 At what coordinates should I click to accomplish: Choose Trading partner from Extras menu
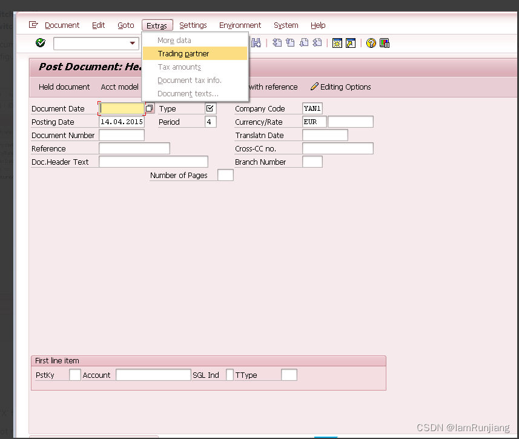[x=195, y=54]
